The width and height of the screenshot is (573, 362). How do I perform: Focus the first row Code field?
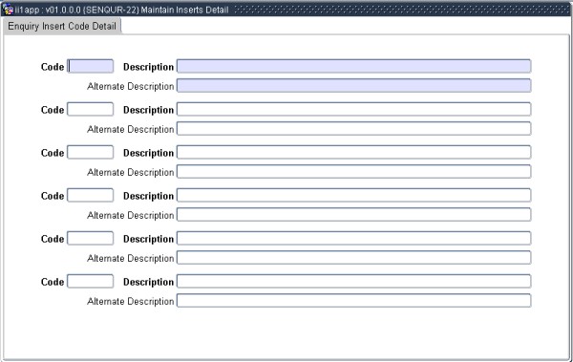coord(91,66)
